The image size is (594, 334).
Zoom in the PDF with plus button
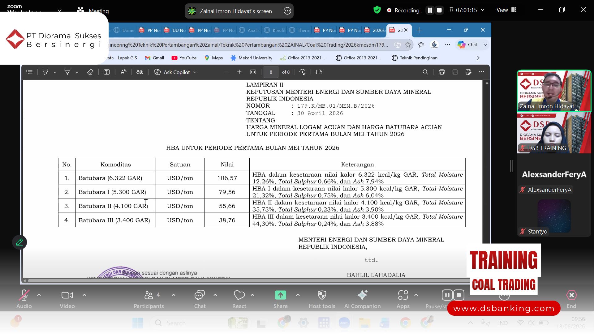click(239, 72)
